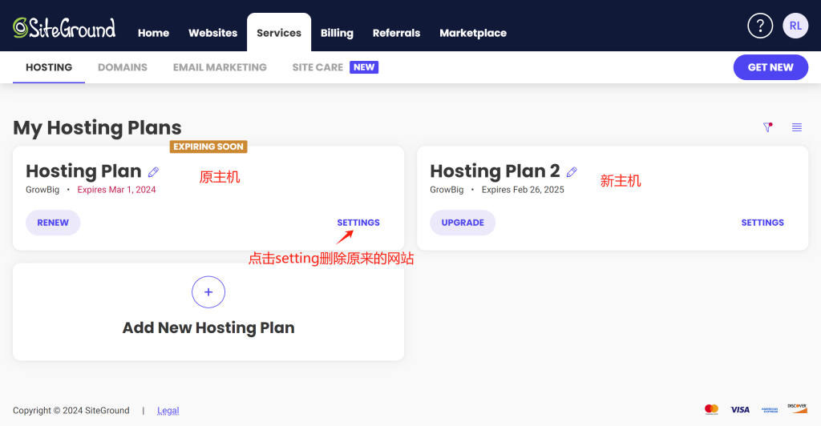Viewport: 821px width, 426px height.
Task: Click the "Expires Feb 26, 2025" text
Action: coord(523,190)
